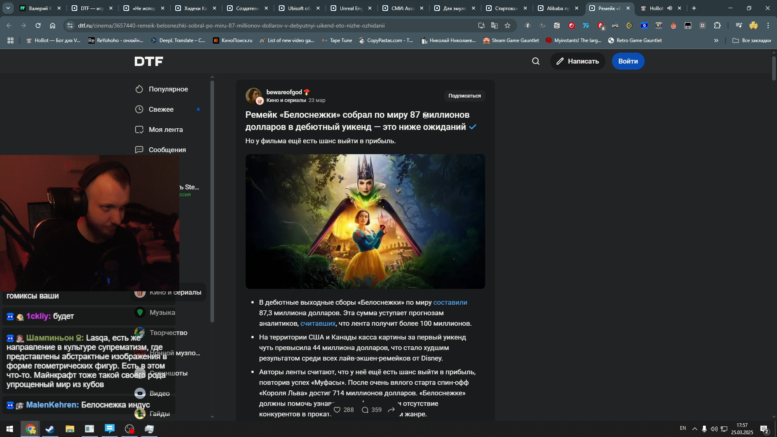Image resolution: width=777 pixels, height=437 pixels.
Task: Click the volume icon in system tray
Action: pos(714,429)
